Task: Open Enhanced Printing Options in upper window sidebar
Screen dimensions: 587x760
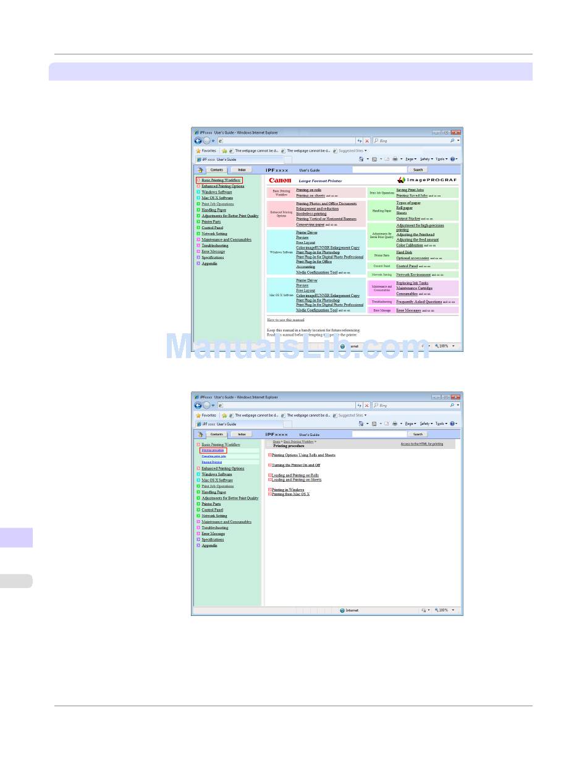Action: (x=222, y=186)
